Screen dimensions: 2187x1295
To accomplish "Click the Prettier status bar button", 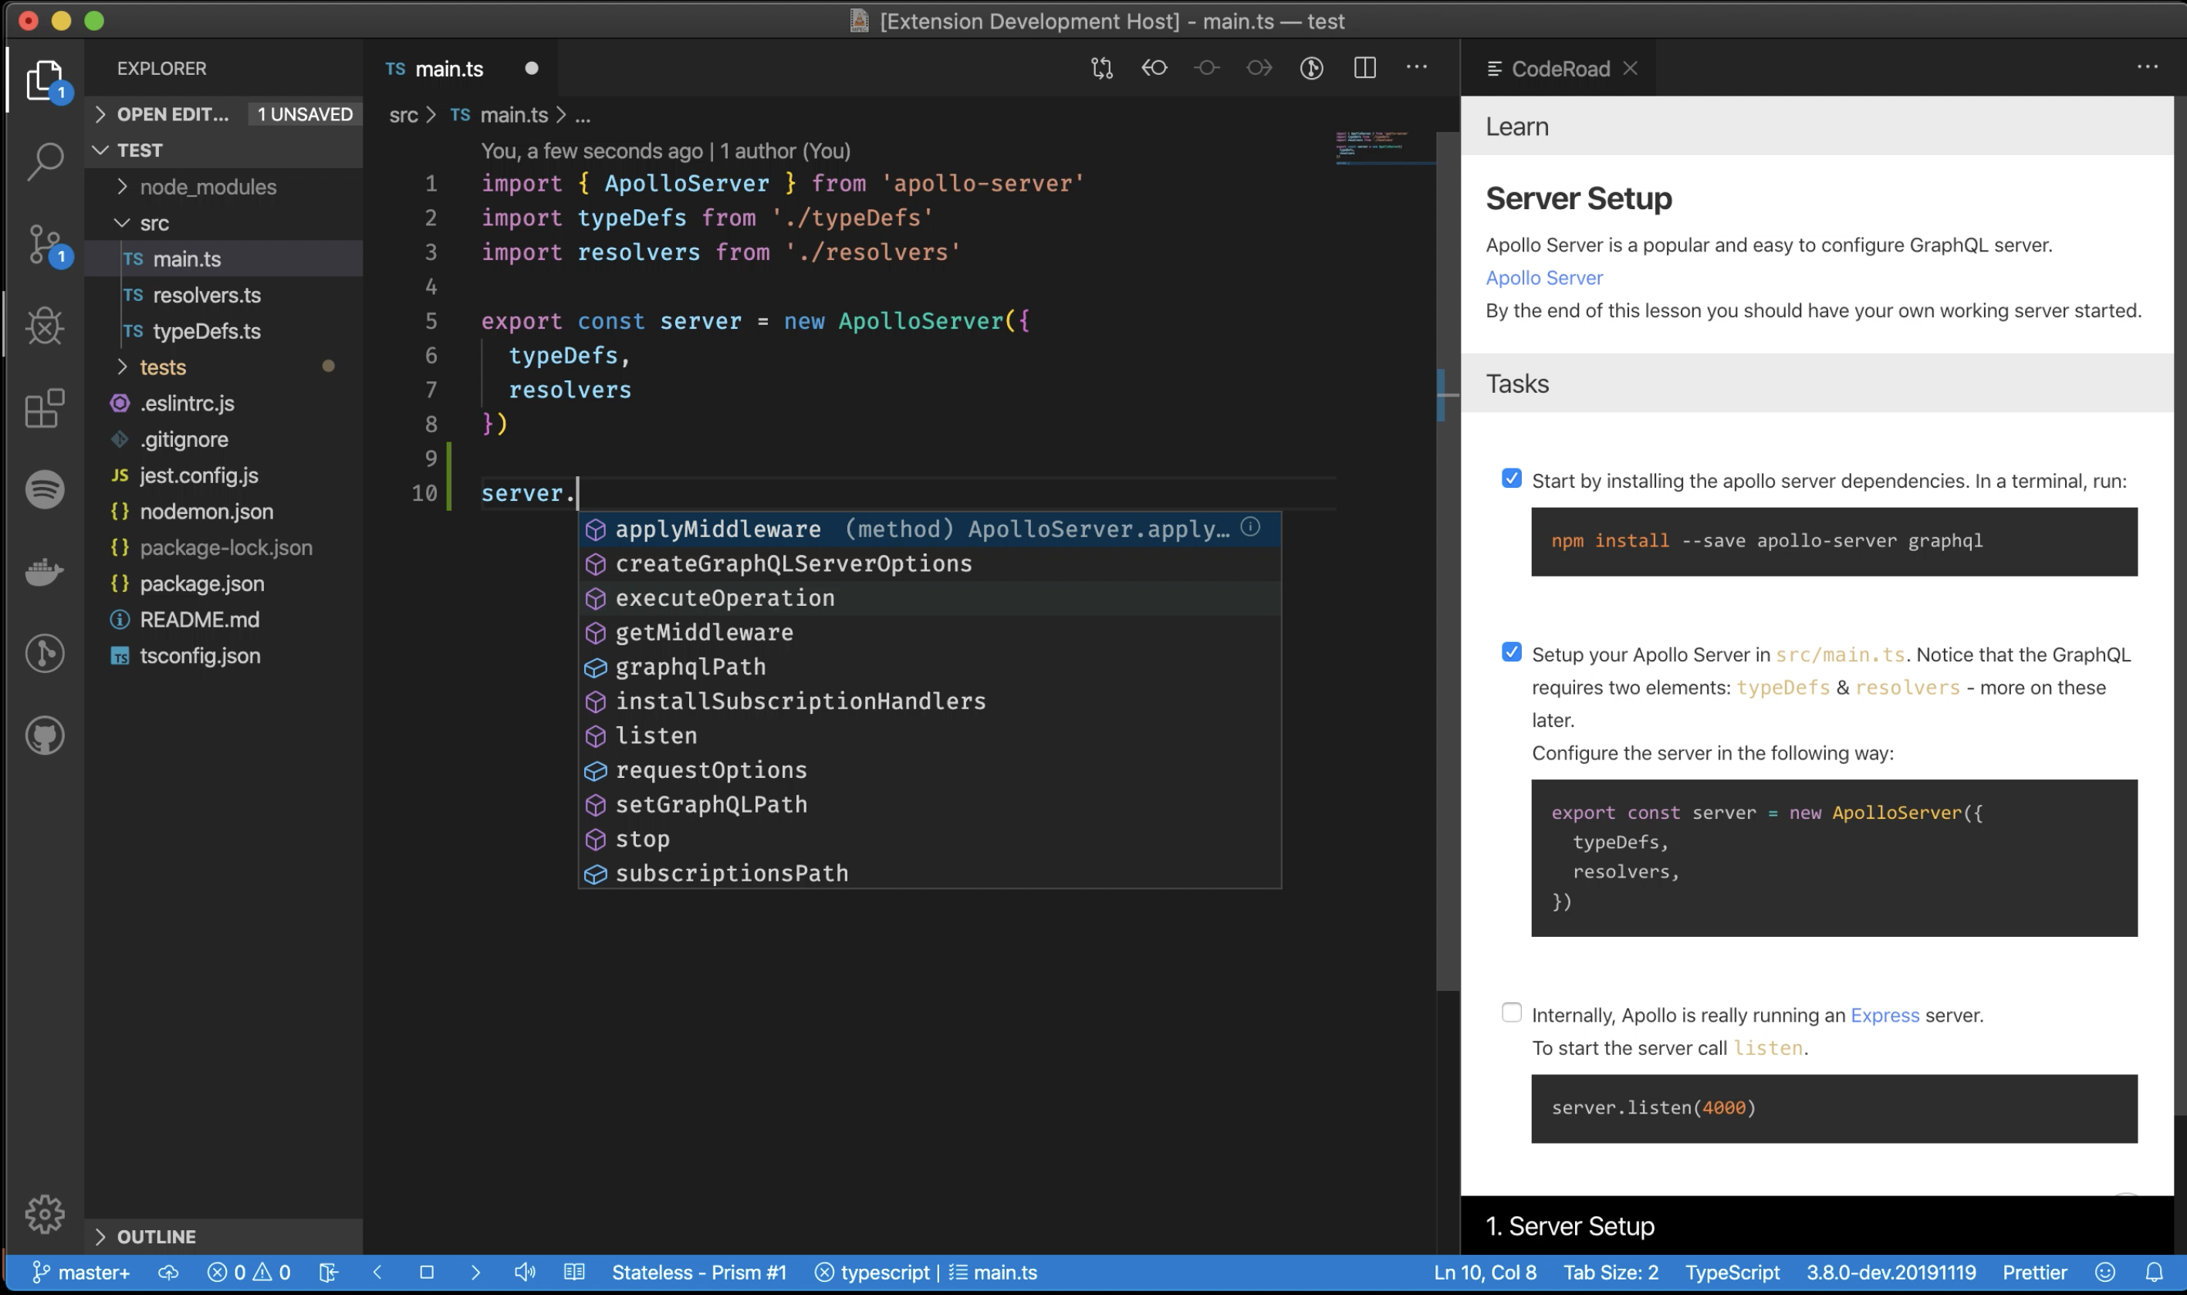I will (x=2034, y=1273).
